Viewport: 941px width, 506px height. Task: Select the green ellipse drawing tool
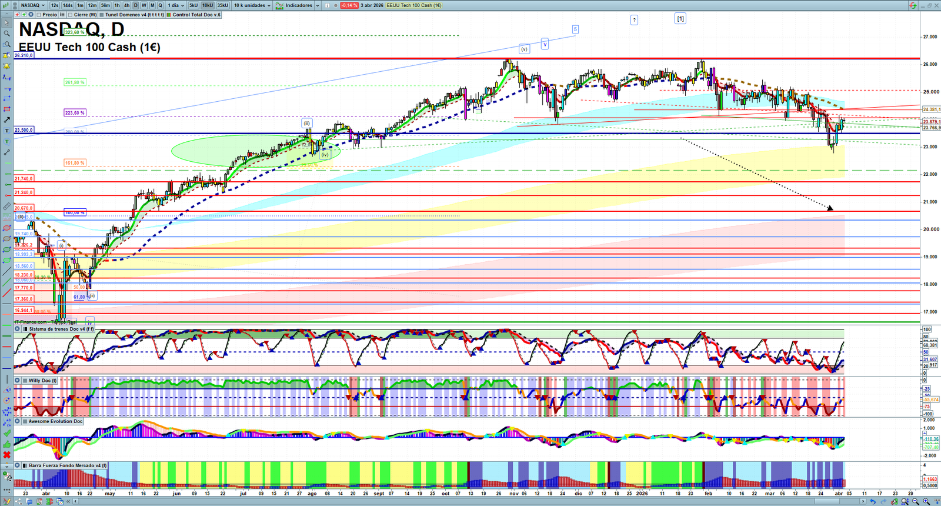point(6,249)
